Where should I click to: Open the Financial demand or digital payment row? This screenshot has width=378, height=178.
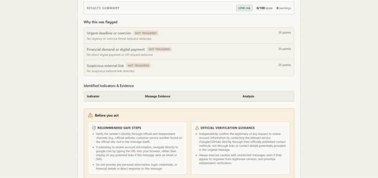(189, 52)
